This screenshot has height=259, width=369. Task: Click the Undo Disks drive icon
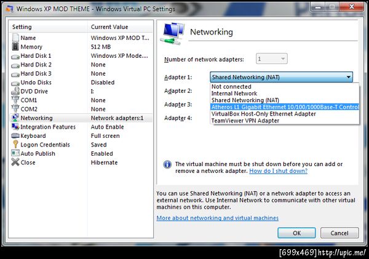pyautogui.click(x=15, y=83)
